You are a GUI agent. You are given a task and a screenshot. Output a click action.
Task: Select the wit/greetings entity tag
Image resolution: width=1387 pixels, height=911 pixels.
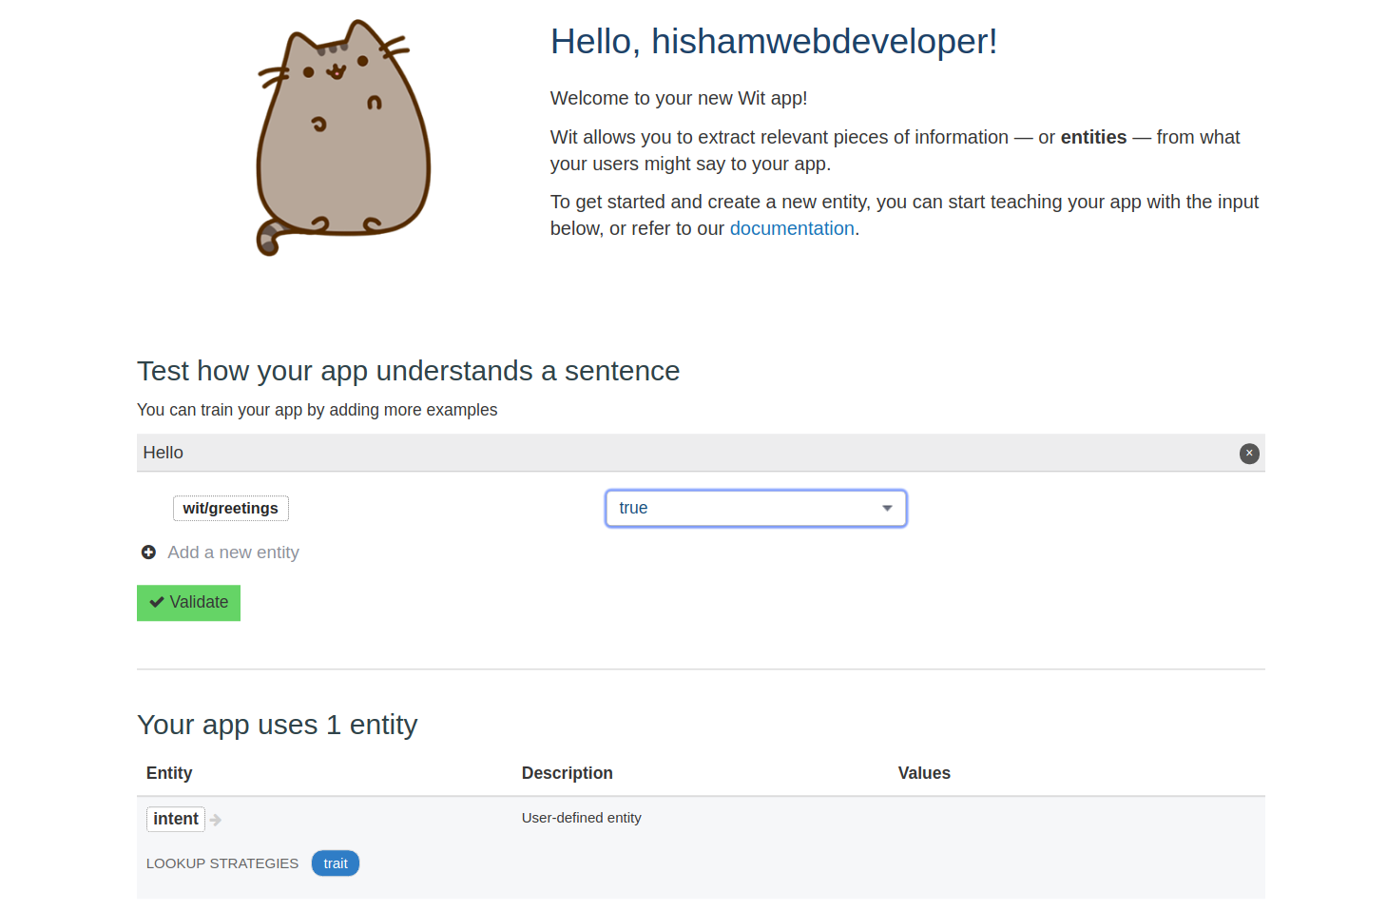[230, 509]
